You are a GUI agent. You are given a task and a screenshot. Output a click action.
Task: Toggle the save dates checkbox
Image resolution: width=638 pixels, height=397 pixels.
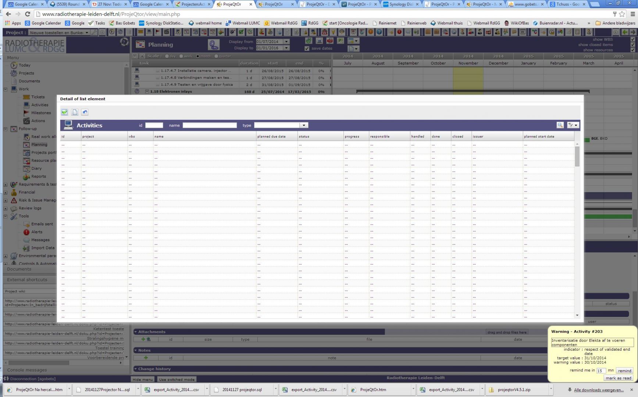click(x=307, y=48)
